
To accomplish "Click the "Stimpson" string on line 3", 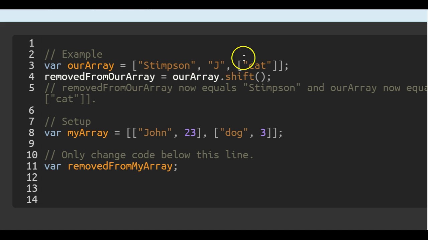I will pyautogui.click(x=166, y=66).
